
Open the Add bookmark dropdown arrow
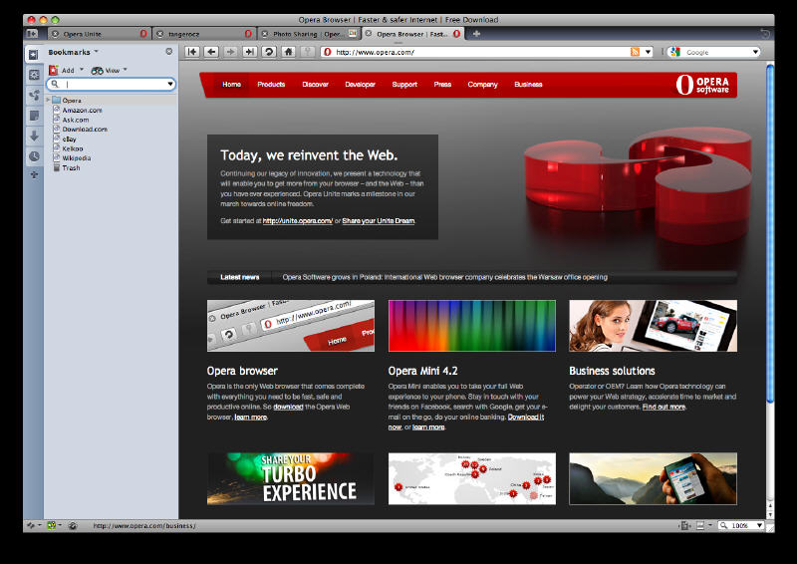tap(82, 70)
